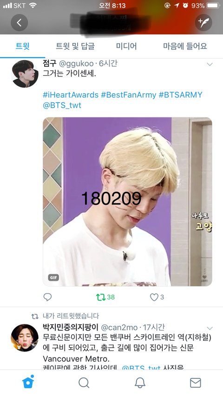Switch to 트윗 및 답글 tab
Screen dimensions: 223x396
[x=75, y=46]
